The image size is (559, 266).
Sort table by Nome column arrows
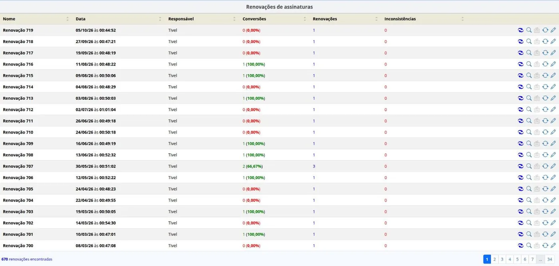tap(67, 19)
